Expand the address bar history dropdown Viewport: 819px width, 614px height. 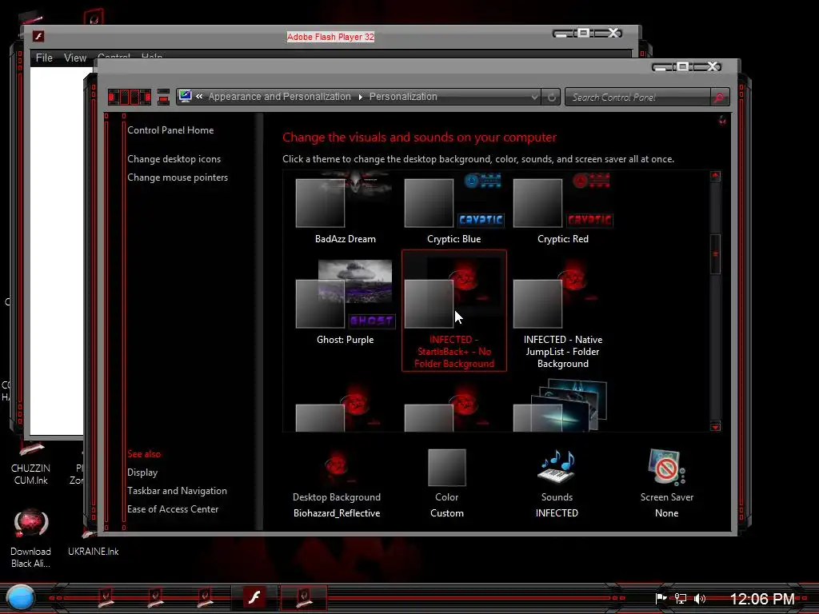pos(534,97)
